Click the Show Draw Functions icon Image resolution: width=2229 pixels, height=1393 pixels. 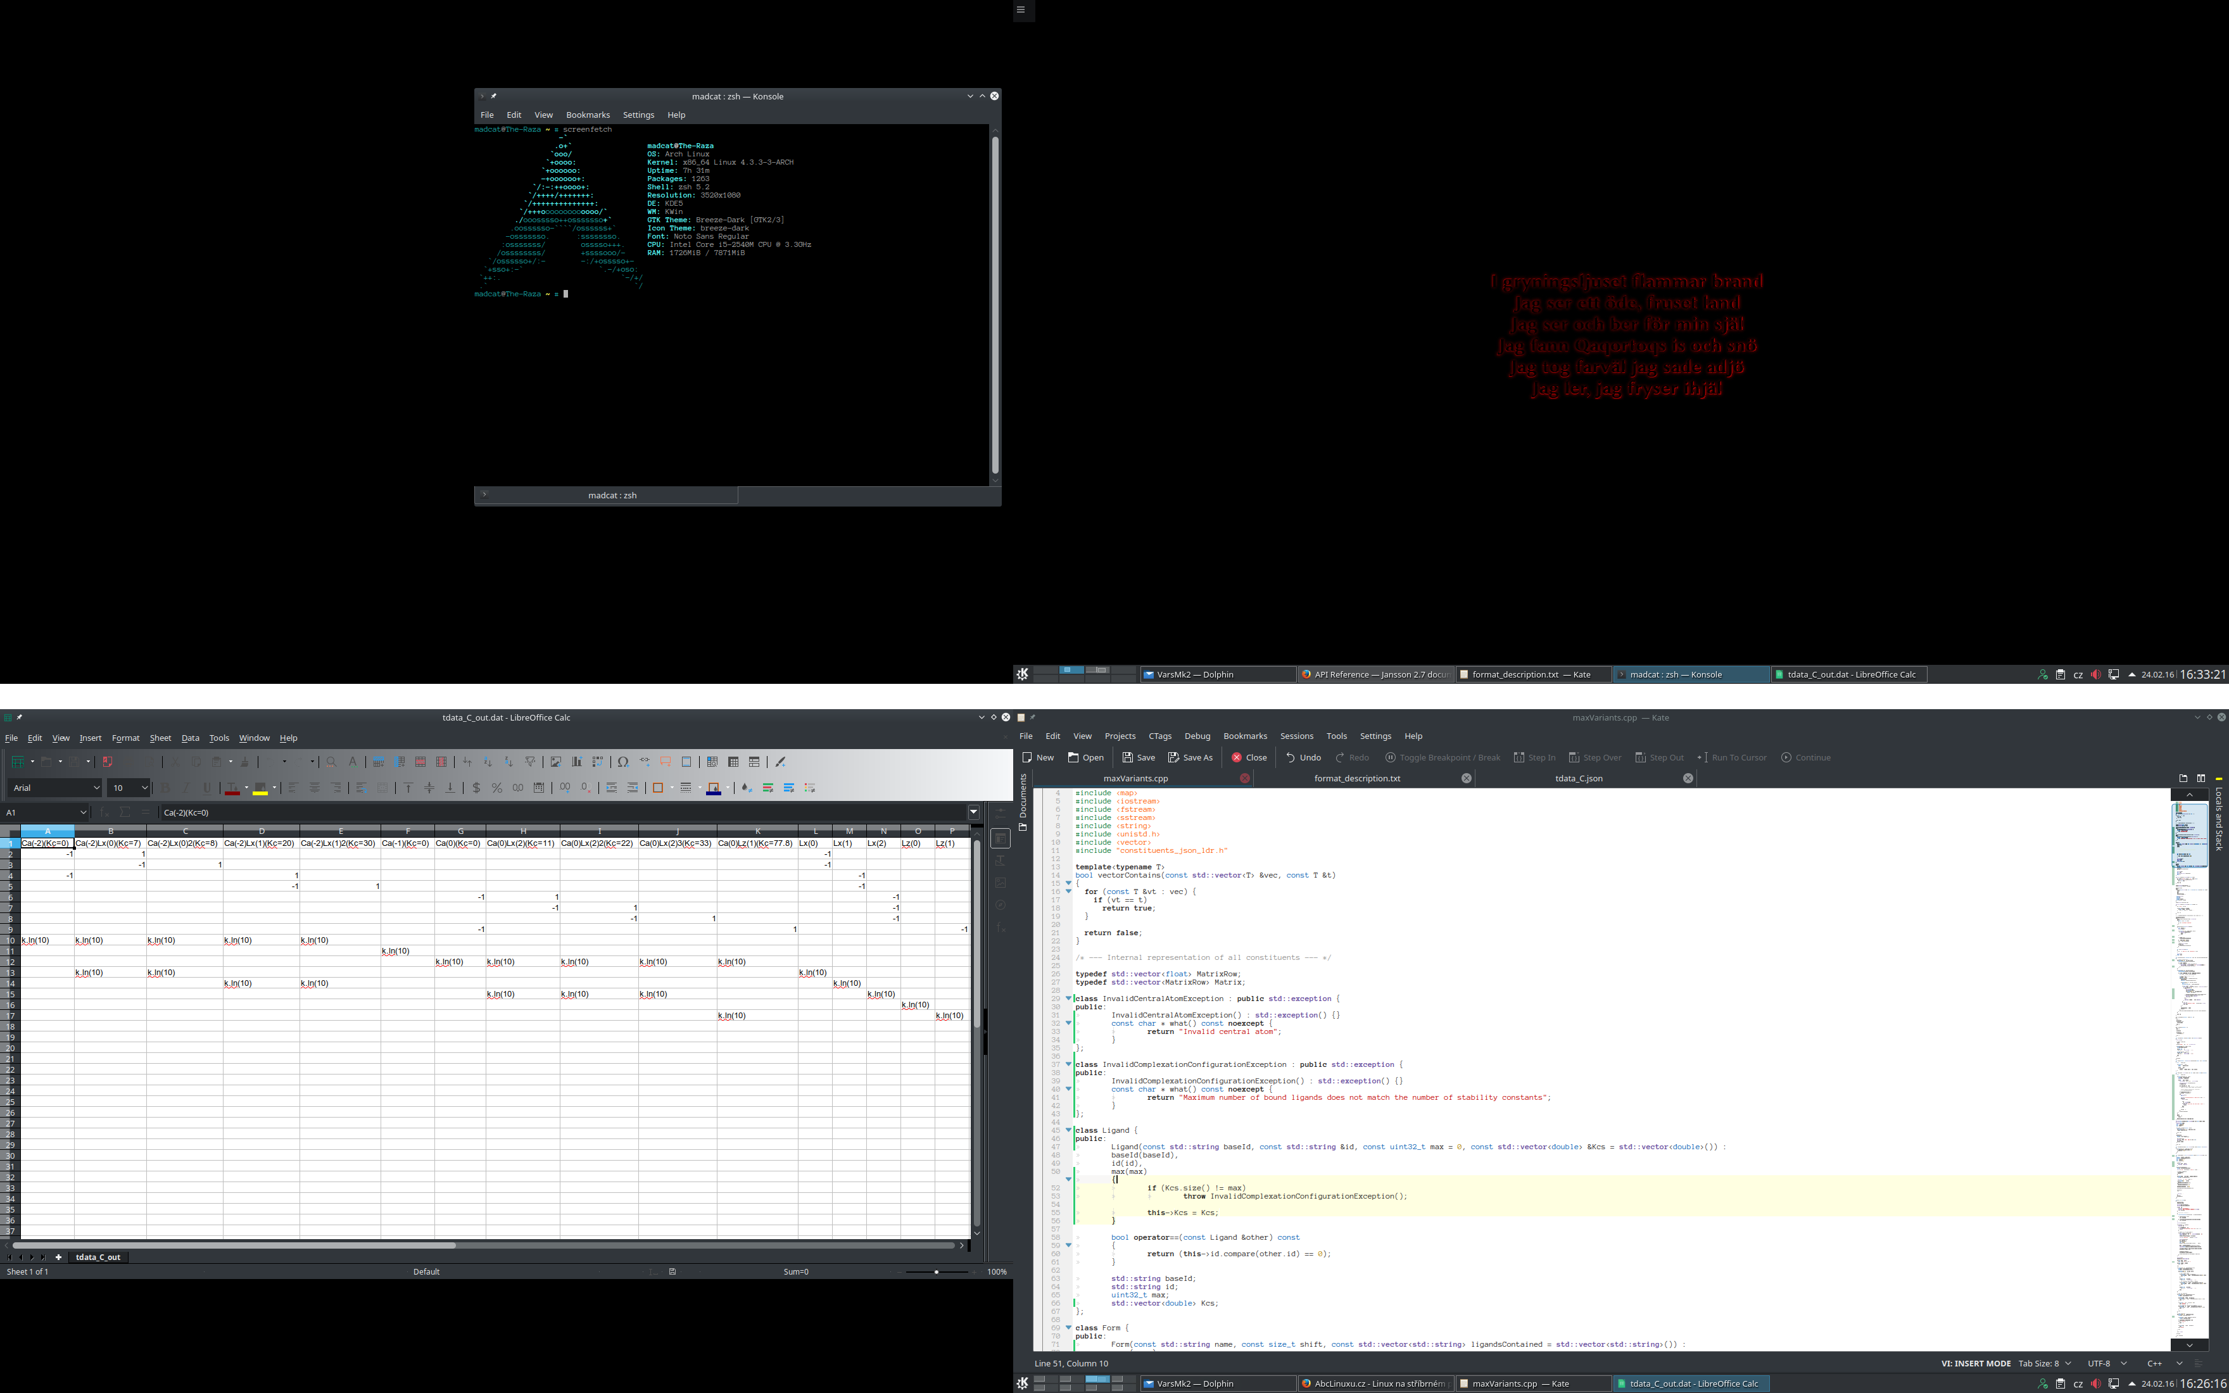(780, 762)
